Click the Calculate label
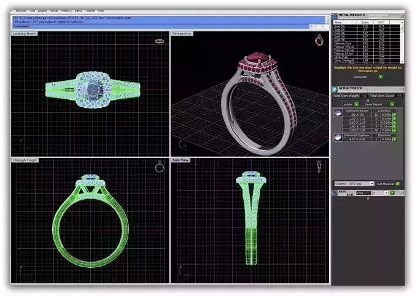 (x=360, y=77)
